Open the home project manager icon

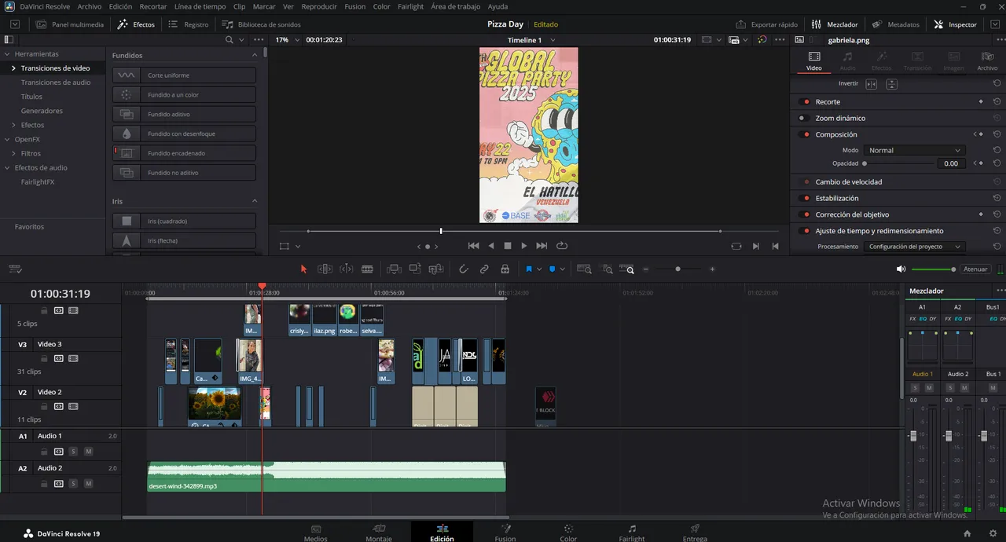tap(967, 533)
